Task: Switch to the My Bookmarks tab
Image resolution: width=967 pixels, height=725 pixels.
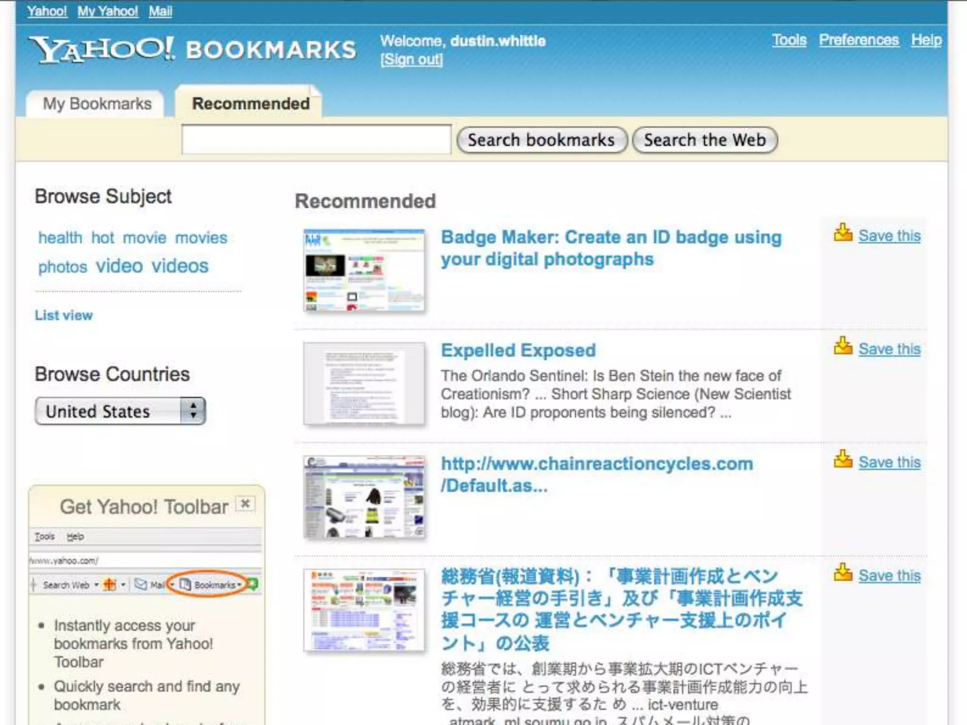Action: point(97,104)
